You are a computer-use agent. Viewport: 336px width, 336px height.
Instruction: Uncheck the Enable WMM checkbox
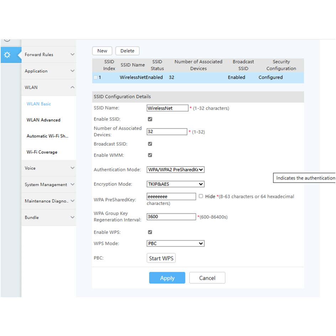pyautogui.click(x=150, y=155)
